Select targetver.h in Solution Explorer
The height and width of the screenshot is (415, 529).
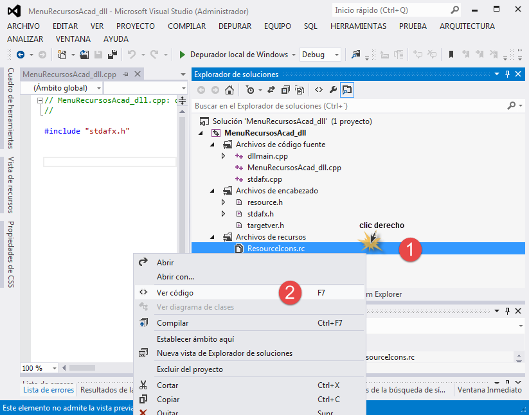[265, 225]
